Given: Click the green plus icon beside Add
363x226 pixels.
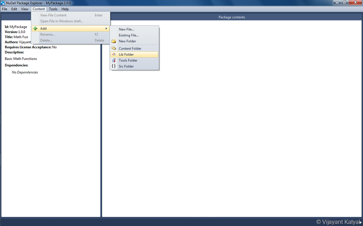Looking at the screenshot, I should [35, 28].
